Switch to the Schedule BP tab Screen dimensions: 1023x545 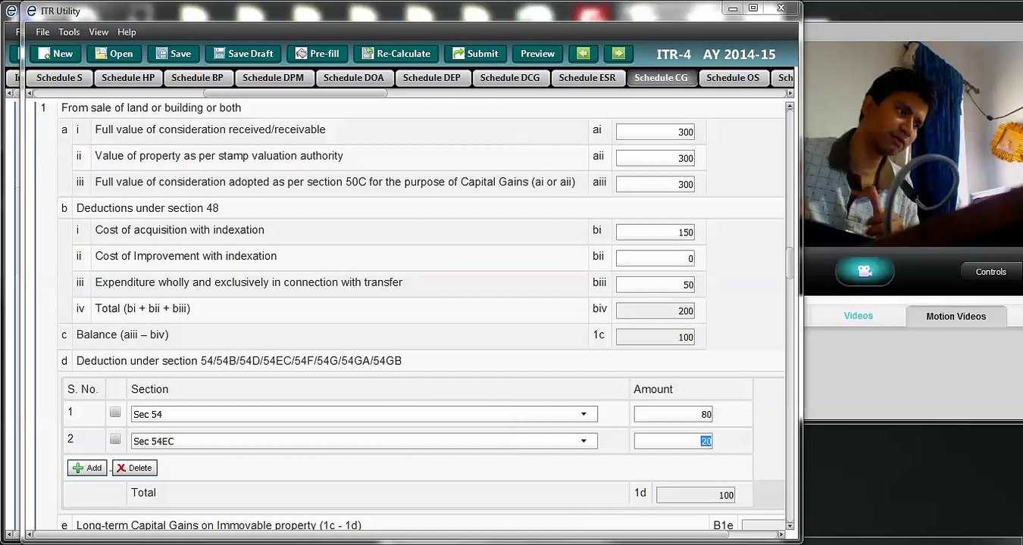[x=197, y=77]
